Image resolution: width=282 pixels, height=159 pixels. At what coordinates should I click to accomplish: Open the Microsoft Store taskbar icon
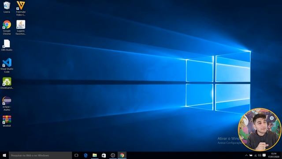point(104,155)
